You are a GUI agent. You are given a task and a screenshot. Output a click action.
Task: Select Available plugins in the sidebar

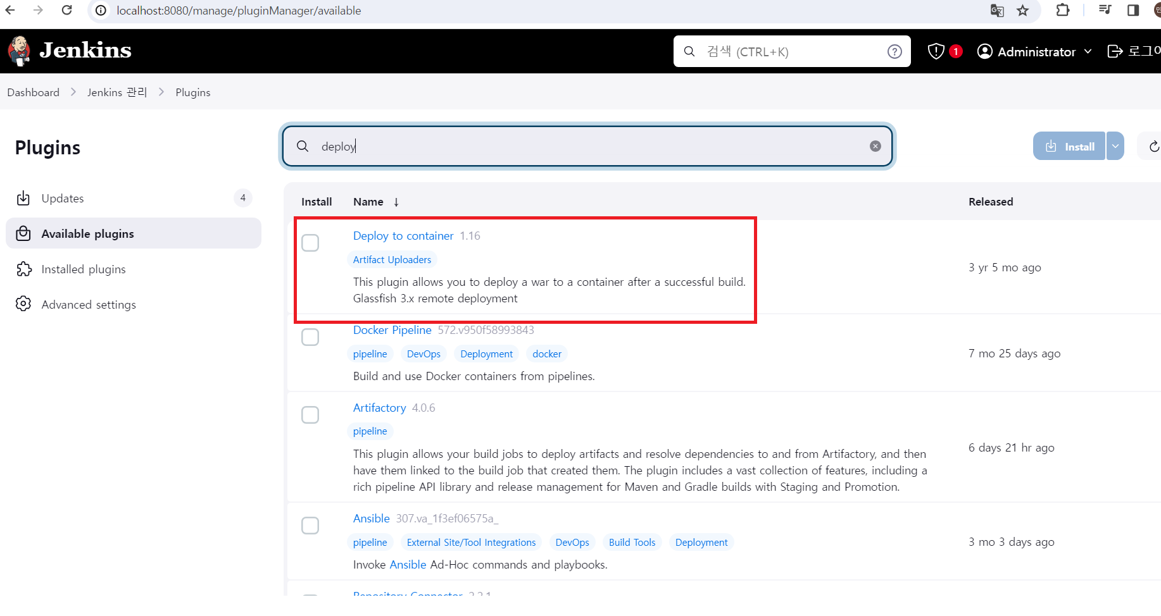point(134,233)
